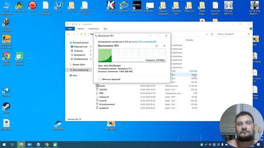Select Этот компьютер in navigation pane
Viewport: 264px width, 148px height.
point(79,70)
